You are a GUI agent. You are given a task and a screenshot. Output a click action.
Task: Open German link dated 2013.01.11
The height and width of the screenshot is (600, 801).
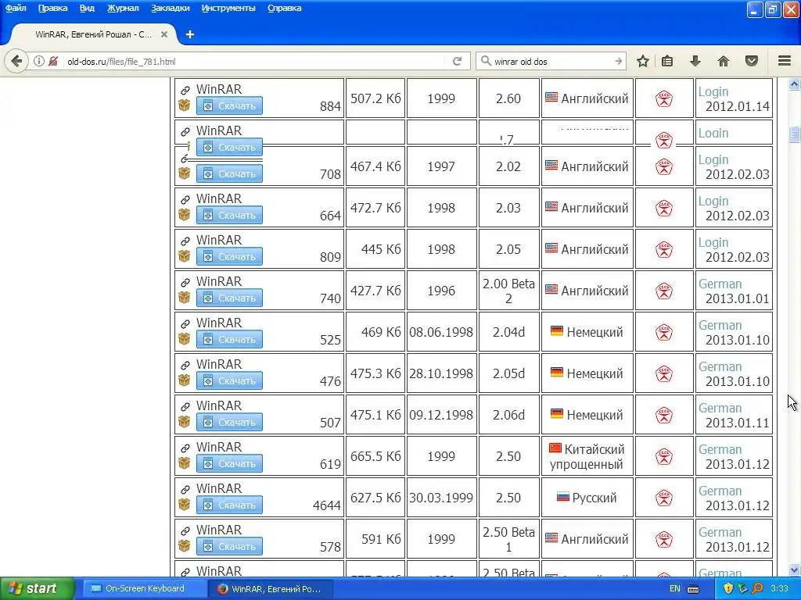pos(720,408)
